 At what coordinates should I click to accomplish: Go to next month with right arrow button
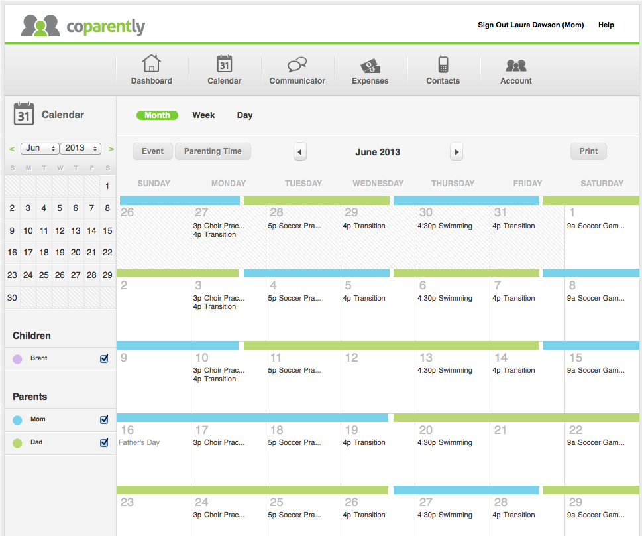click(x=456, y=152)
